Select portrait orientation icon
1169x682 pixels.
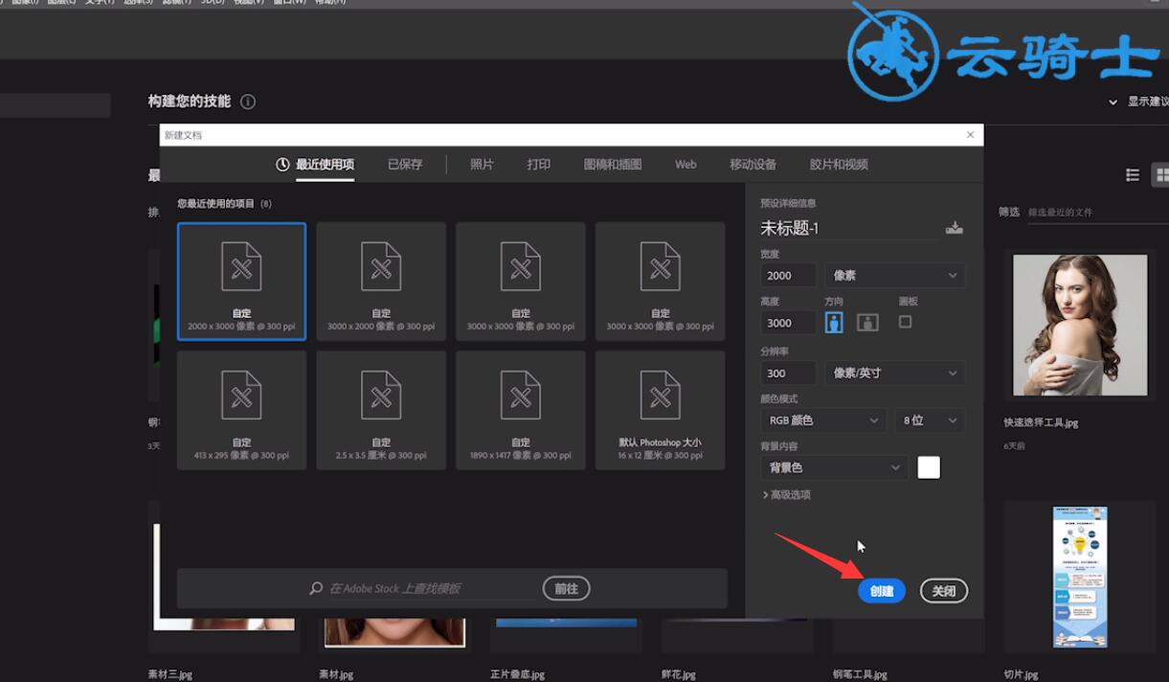point(834,323)
